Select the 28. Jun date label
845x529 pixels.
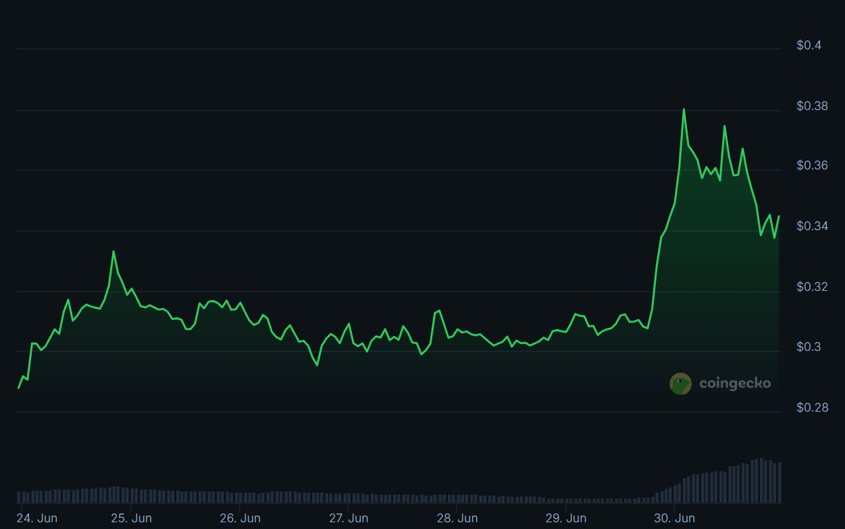coord(457,518)
